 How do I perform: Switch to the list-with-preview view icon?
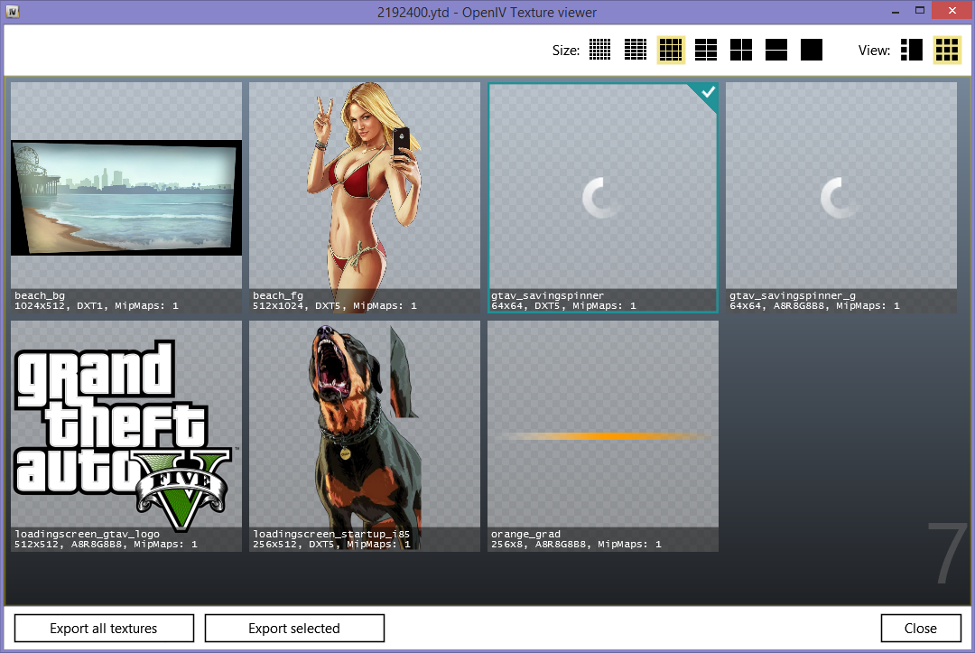click(912, 50)
